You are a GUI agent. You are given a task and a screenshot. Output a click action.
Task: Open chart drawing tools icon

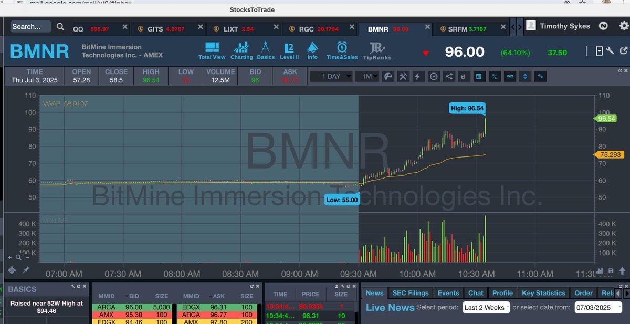(x=403, y=76)
